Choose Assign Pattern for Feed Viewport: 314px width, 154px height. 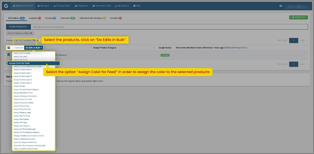pyautogui.click(x=23, y=99)
